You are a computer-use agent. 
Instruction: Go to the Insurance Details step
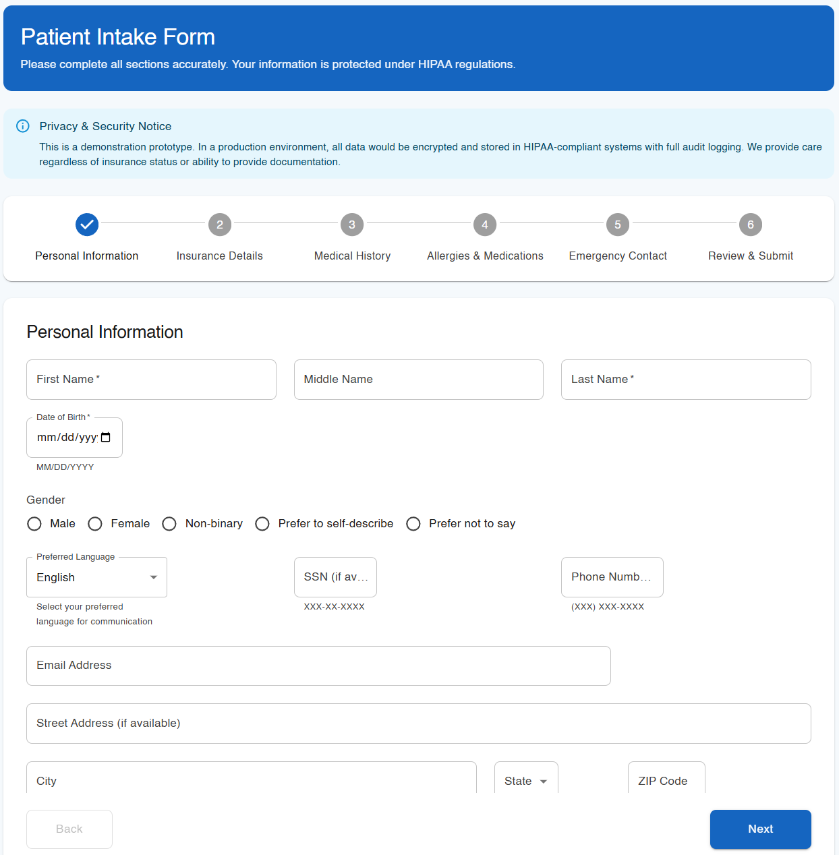point(219,256)
